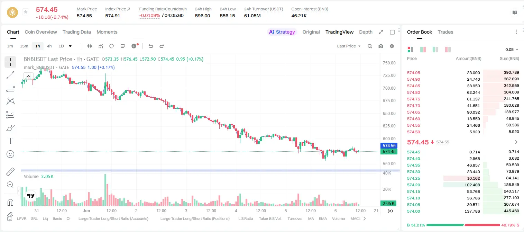Expand the Last Price type dropdown
Screen dimensions: 524x232
[x=349, y=46]
